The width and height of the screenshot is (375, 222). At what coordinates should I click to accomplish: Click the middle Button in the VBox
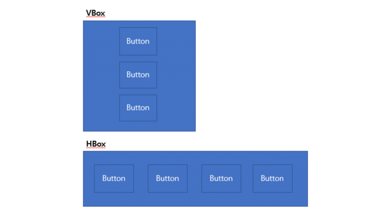pos(138,75)
